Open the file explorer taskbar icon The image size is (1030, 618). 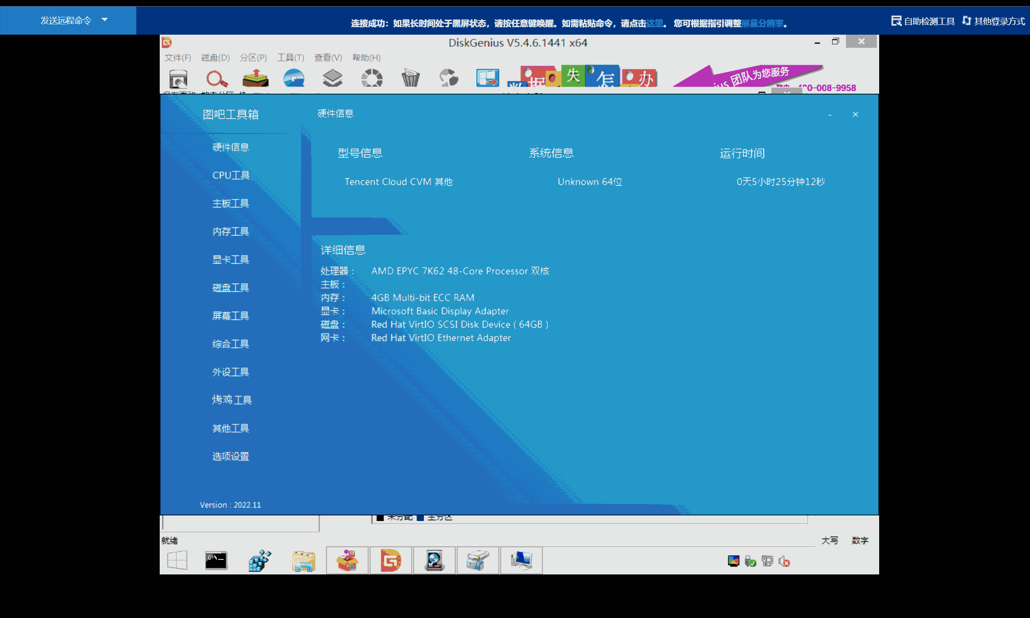304,560
